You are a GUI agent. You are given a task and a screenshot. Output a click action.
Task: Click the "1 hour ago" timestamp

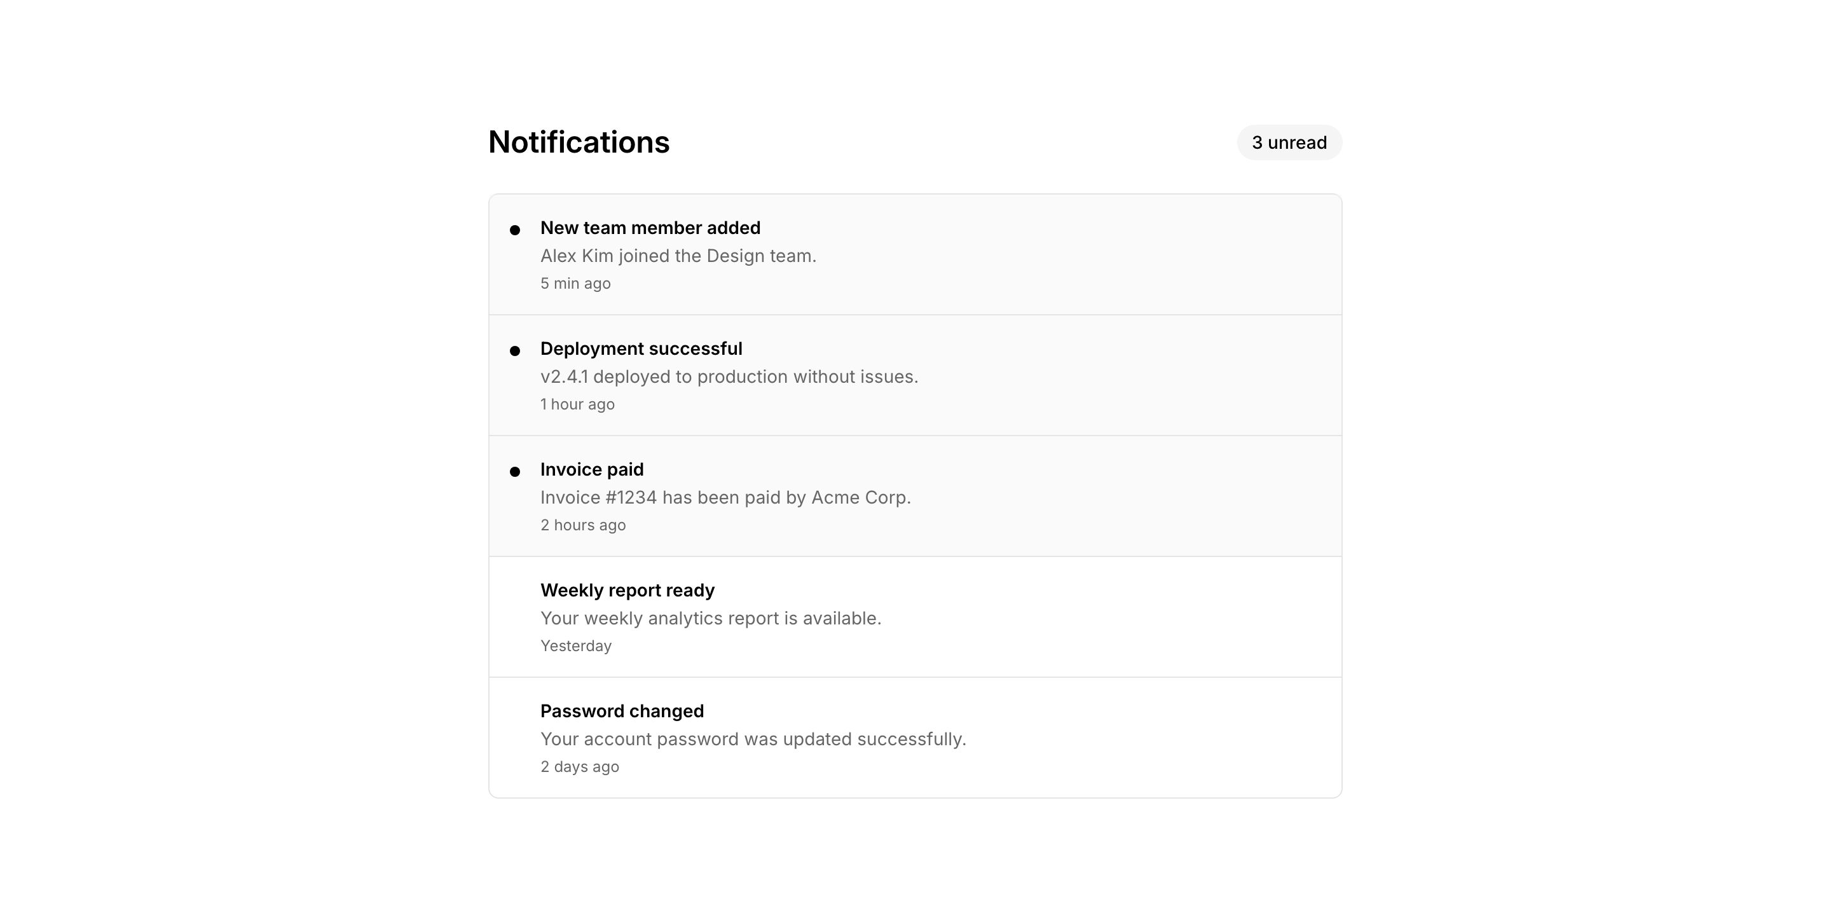577,404
